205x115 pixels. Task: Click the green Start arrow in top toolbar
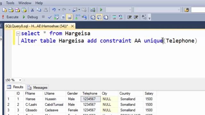click(x=101, y=10)
